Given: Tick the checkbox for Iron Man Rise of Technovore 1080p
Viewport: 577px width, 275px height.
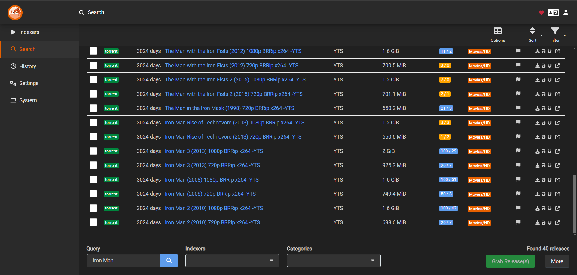Looking at the screenshot, I should pos(93,123).
